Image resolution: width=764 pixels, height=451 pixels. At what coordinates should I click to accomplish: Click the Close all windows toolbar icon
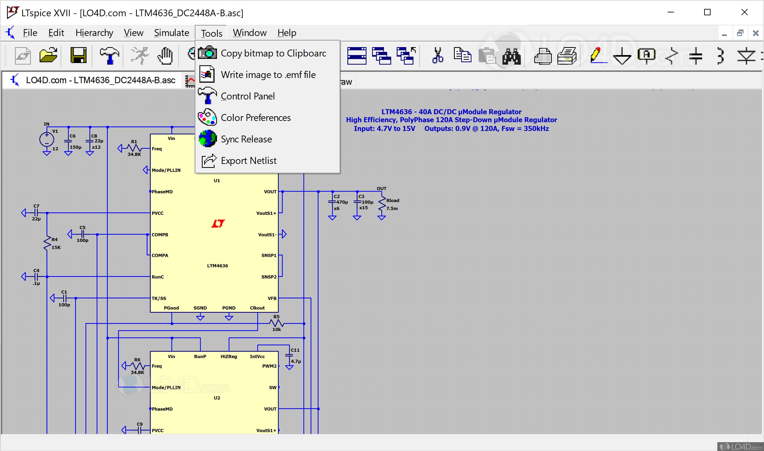(x=406, y=56)
